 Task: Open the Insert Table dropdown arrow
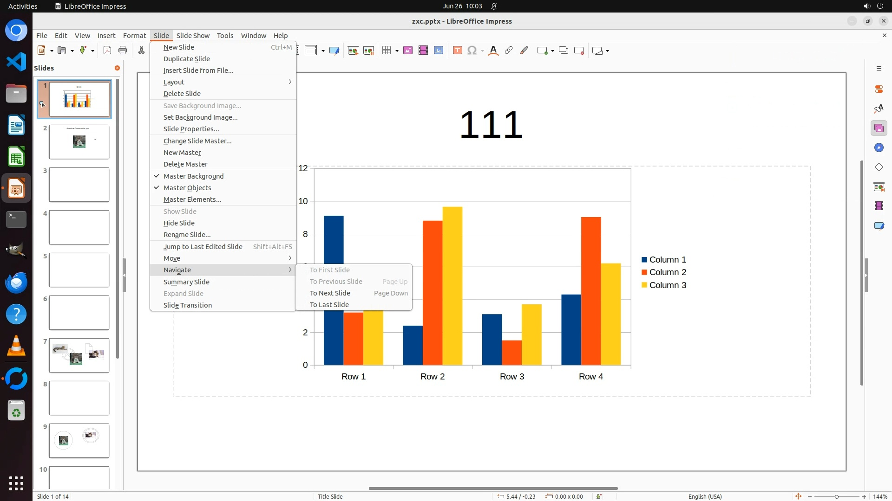click(397, 51)
